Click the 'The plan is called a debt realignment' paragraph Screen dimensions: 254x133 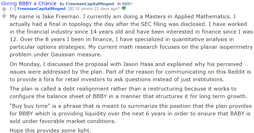(129, 92)
